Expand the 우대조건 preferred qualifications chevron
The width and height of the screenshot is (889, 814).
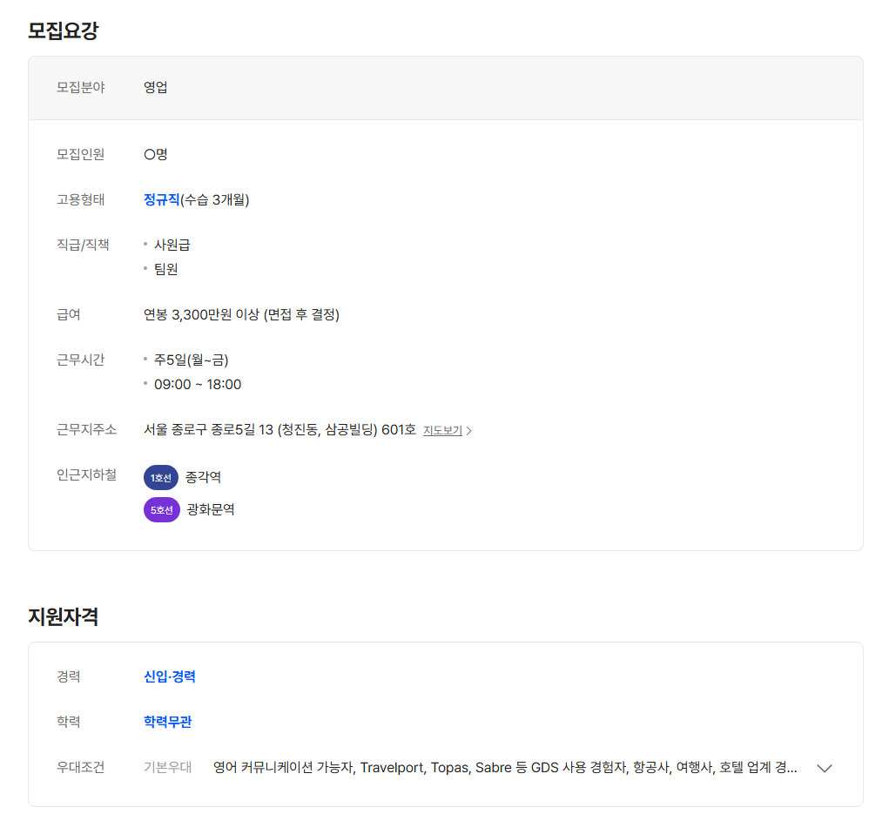[824, 768]
